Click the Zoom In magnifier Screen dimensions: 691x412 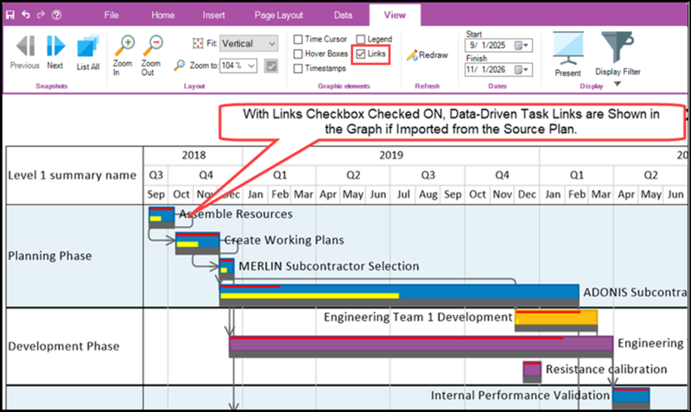pos(123,55)
